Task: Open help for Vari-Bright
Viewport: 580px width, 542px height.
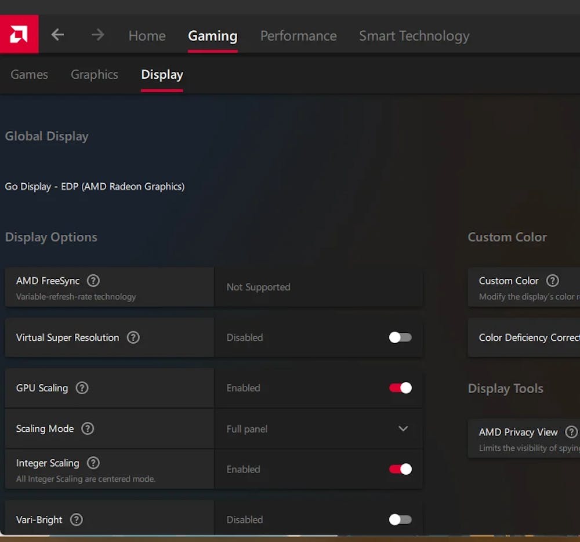Action: 77,519
